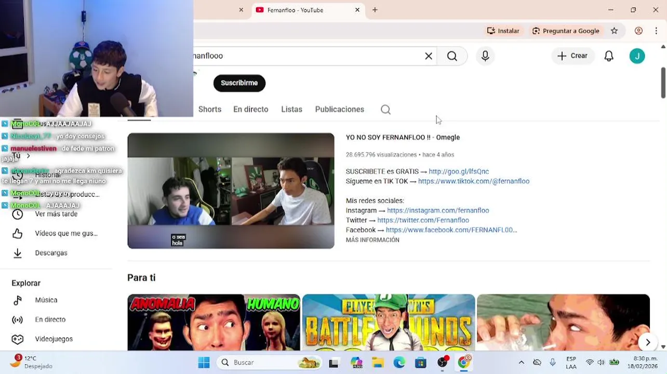
Task: Open a new Chrome tab with the plus
Action: (x=375, y=10)
